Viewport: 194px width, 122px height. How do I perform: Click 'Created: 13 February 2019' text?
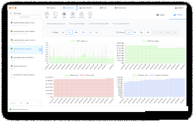[x=99, y=24]
